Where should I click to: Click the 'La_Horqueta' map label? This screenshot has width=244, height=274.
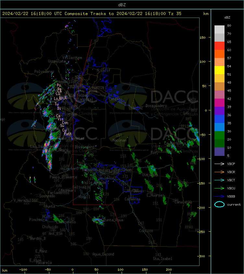click(x=175, y=143)
